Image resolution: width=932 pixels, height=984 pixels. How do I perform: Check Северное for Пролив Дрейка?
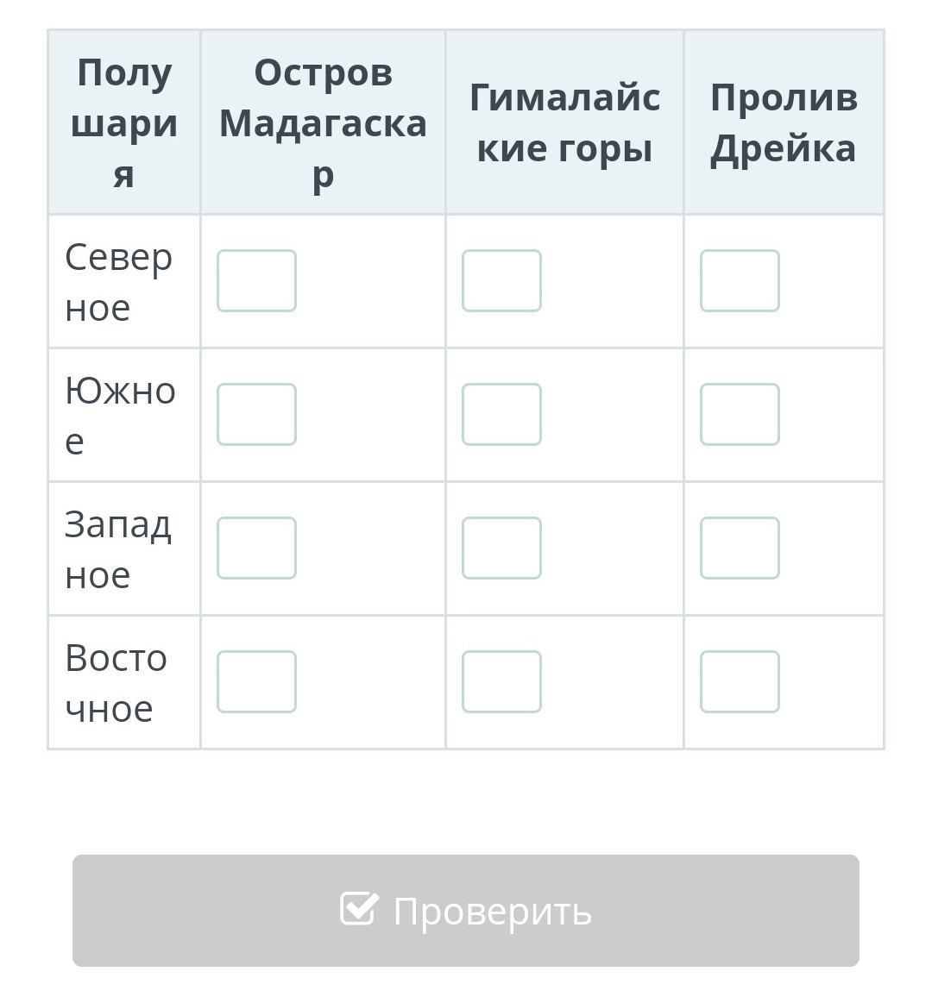[x=740, y=280]
